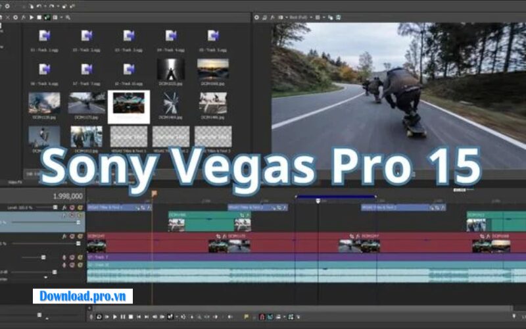Click the 1.998,000 timecode display
The width and height of the screenshot is (526, 329).
[68, 196]
